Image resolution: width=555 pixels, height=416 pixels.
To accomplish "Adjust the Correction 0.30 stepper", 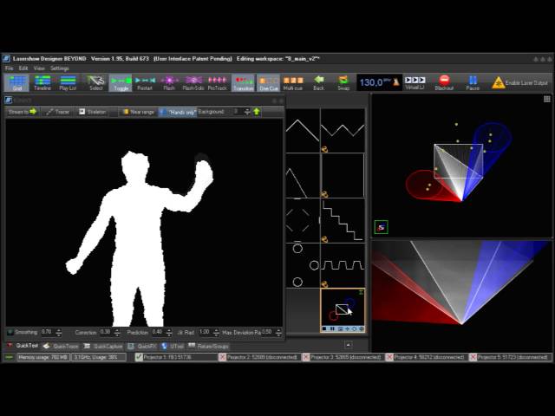I will point(117,332).
